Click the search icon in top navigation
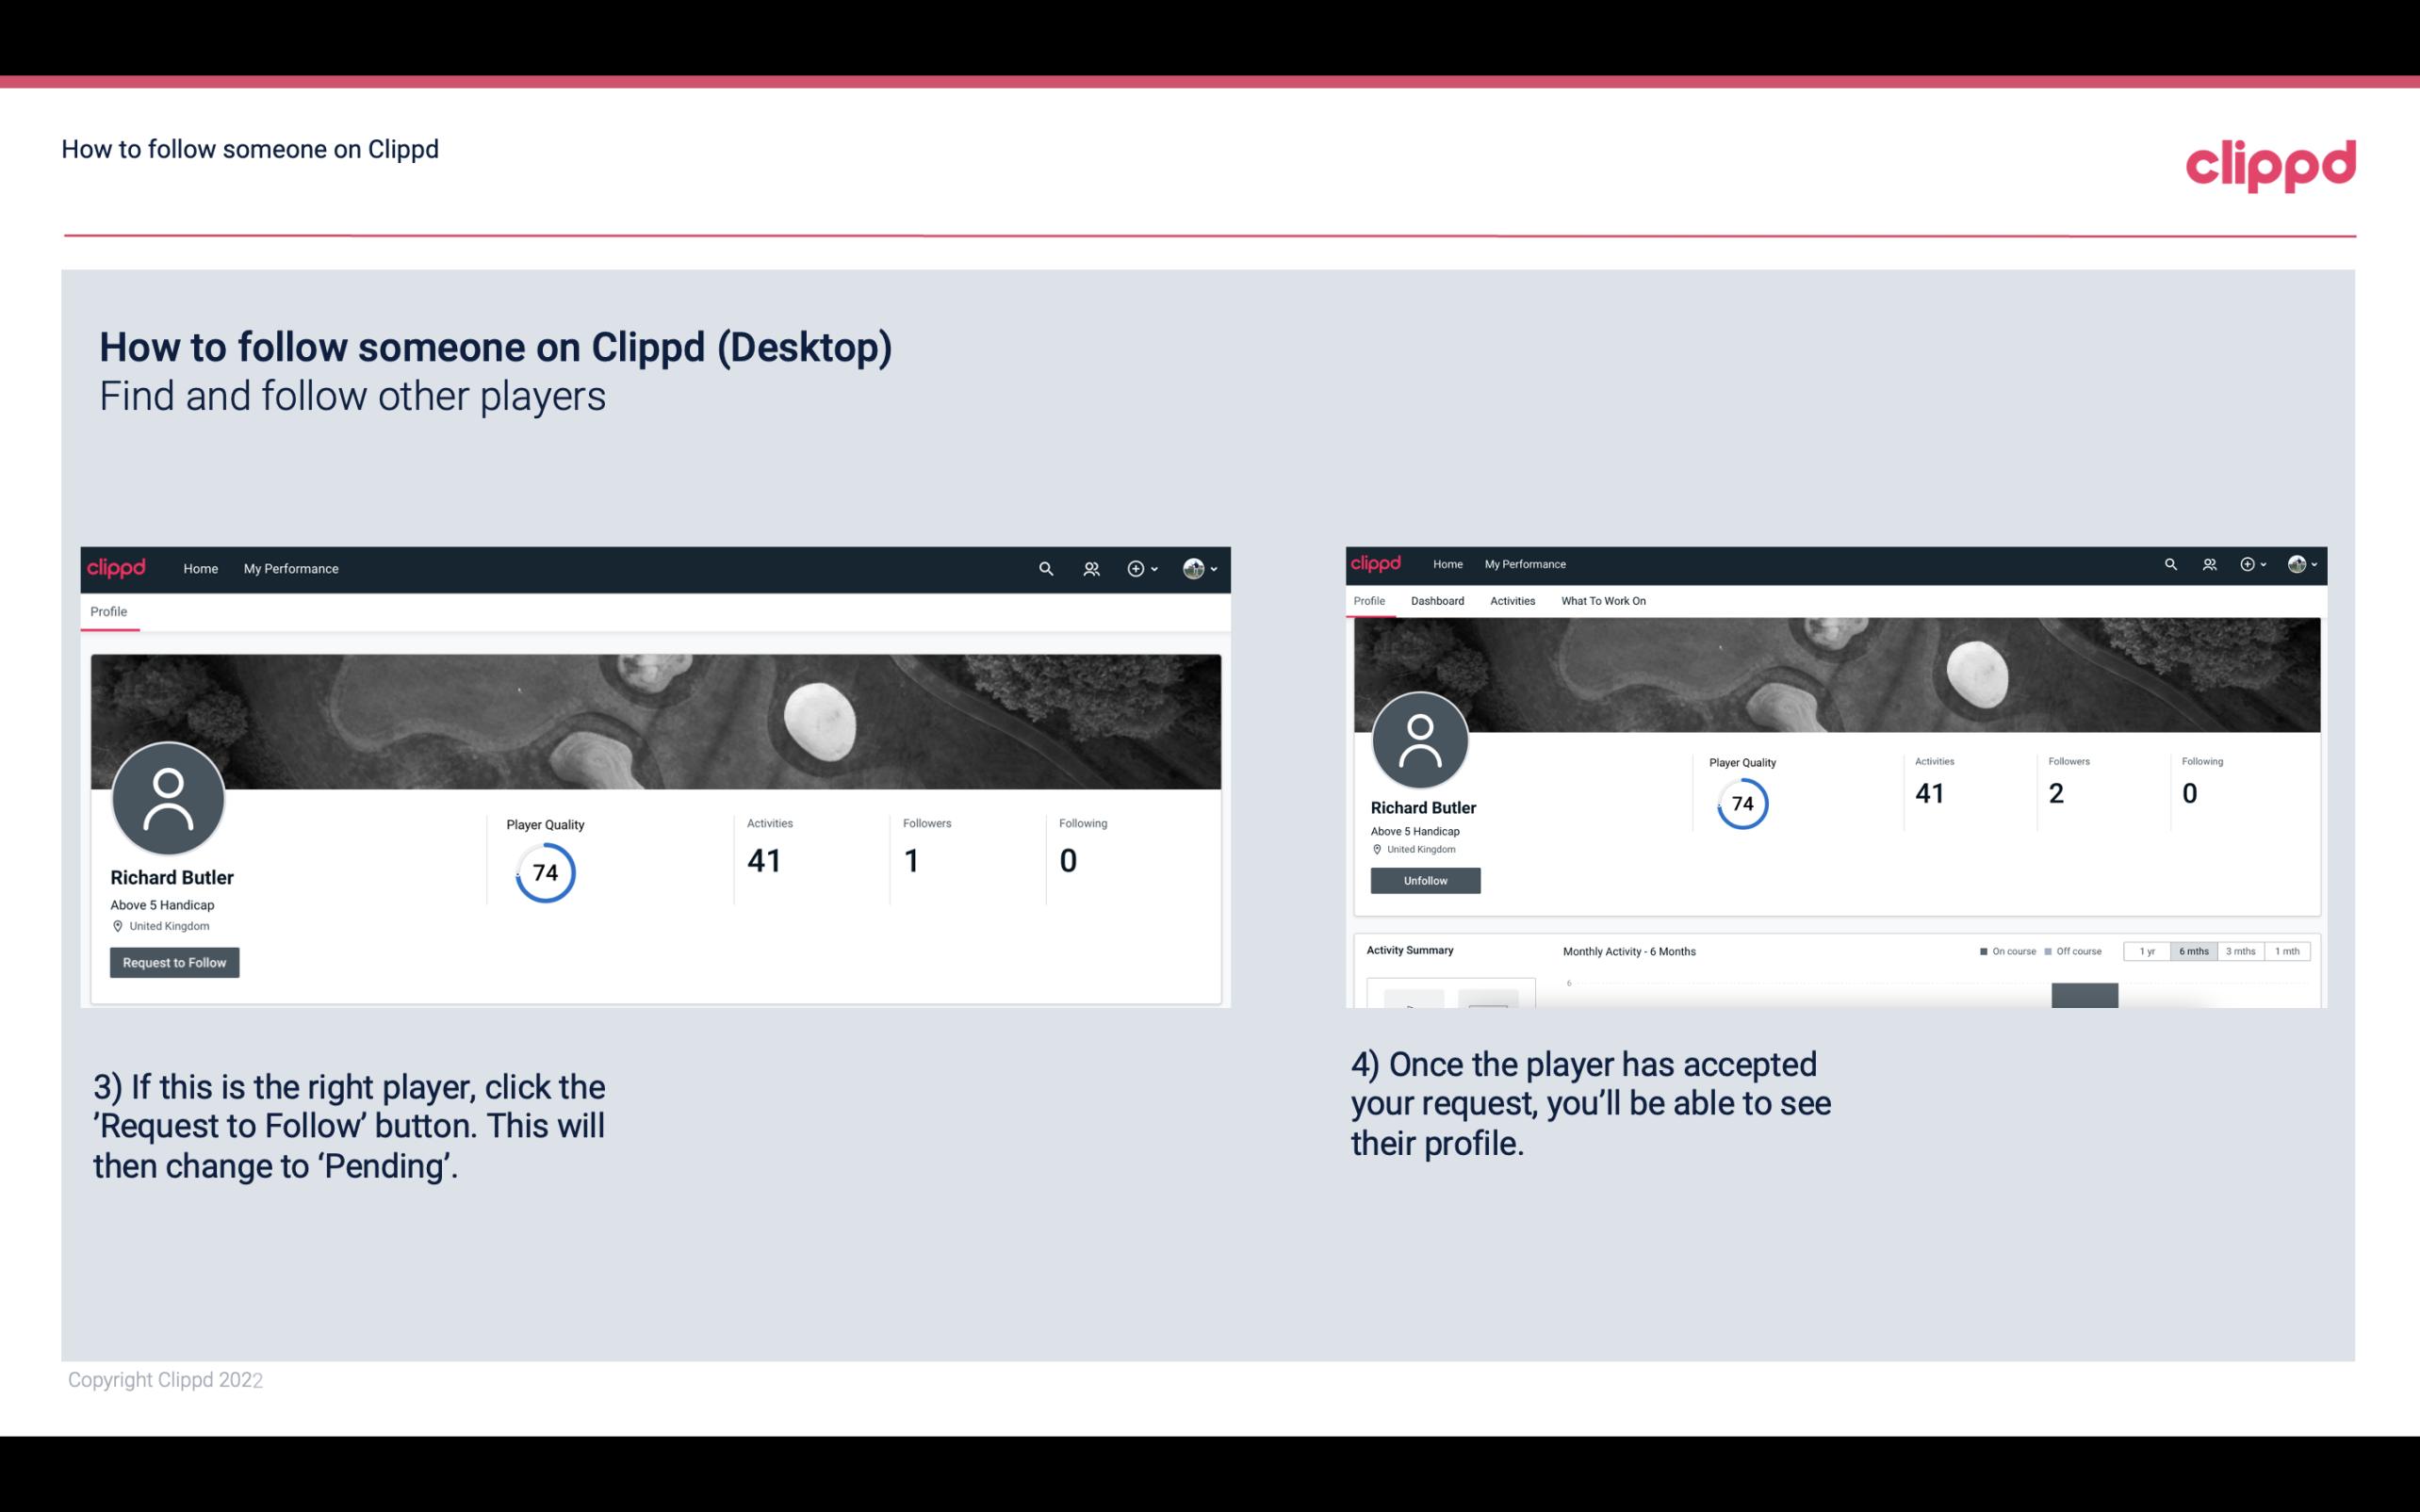Viewport: 2420px width, 1512px height. tap(1045, 568)
